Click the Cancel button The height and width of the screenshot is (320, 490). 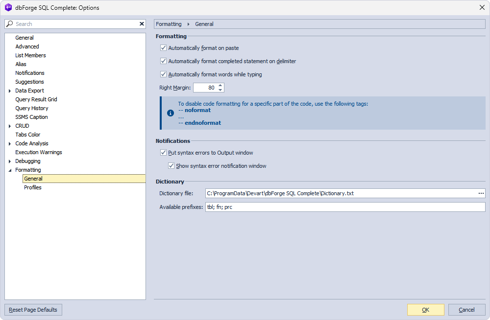[466, 310]
